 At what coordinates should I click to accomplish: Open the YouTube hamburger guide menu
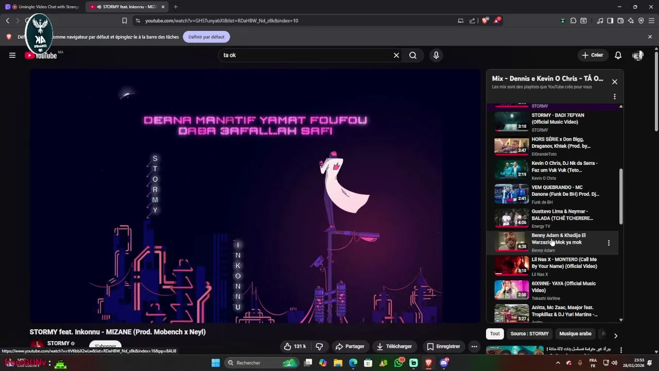pos(12,55)
